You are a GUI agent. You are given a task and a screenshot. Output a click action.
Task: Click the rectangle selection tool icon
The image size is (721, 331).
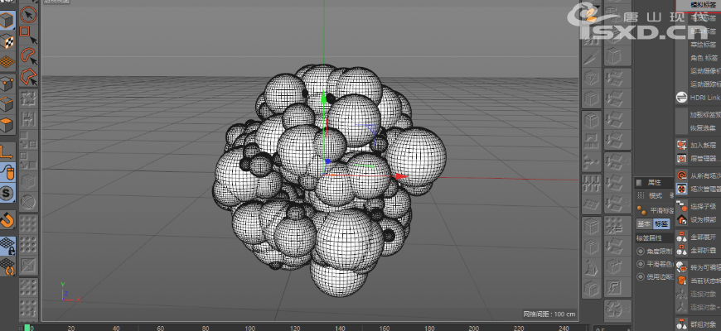(27, 34)
